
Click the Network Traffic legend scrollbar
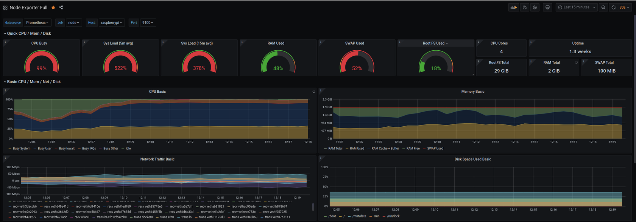pyautogui.click(x=313, y=207)
